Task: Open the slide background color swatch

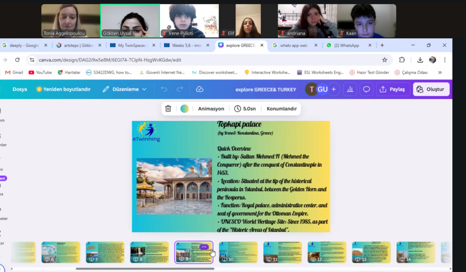Action: coord(184,109)
